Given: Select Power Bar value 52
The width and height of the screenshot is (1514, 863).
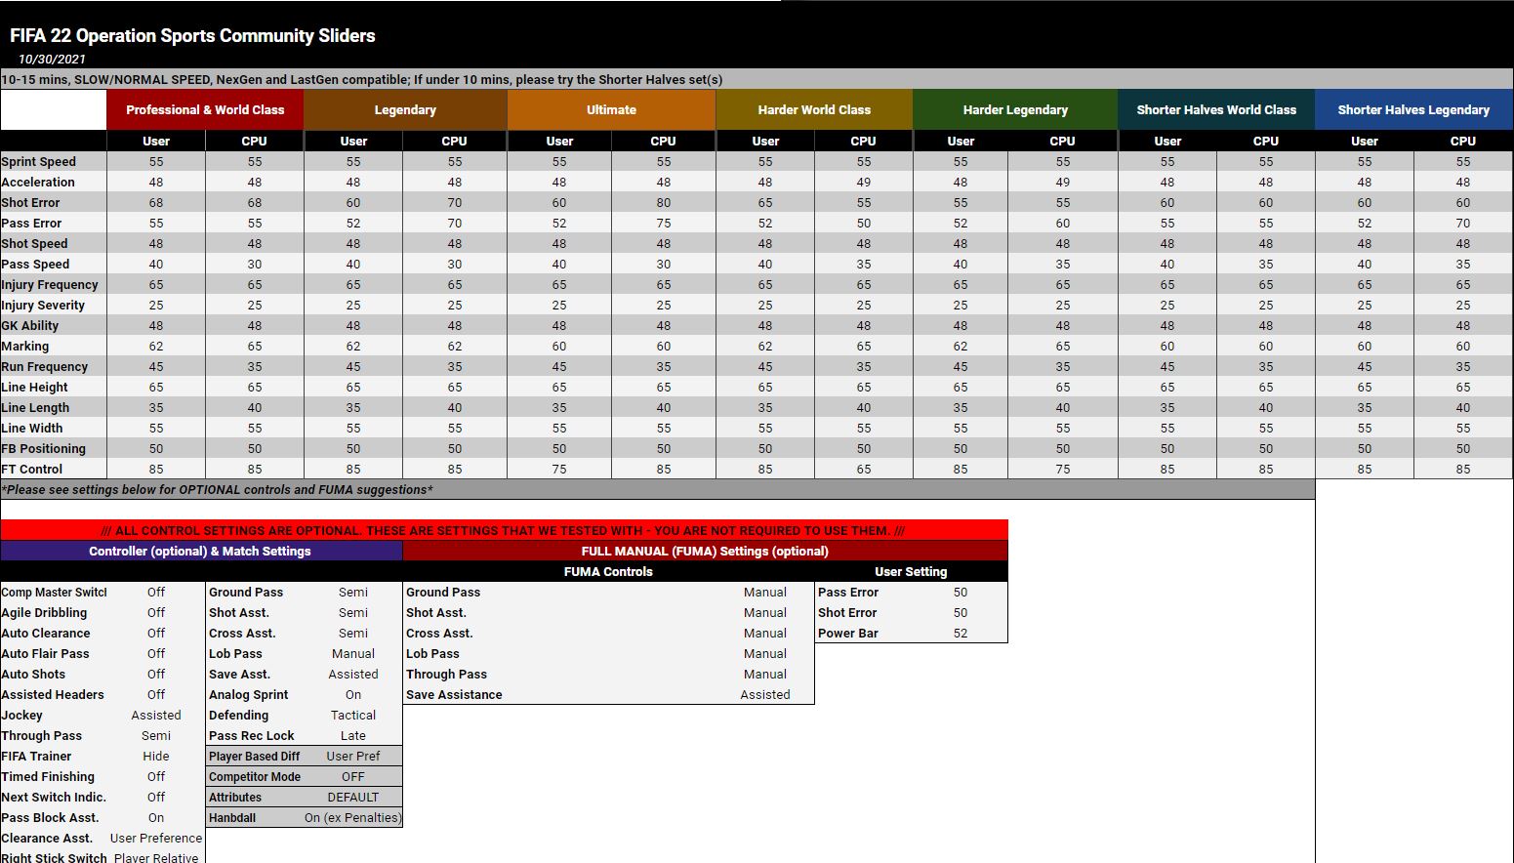Looking at the screenshot, I should pyautogui.click(x=961, y=634).
